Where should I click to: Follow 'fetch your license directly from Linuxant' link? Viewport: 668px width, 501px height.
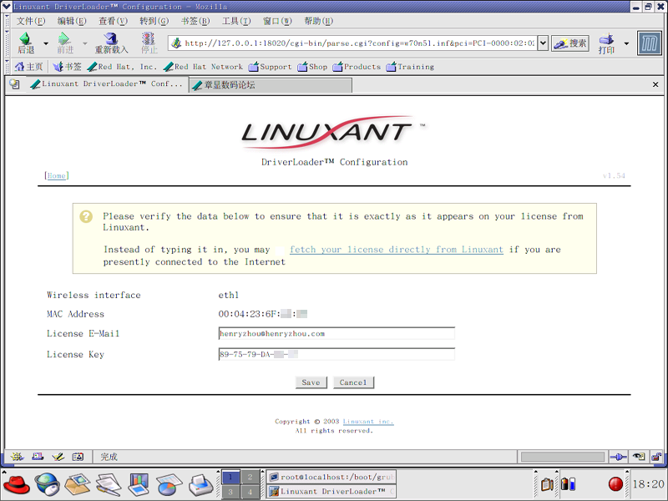pyautogui.click(x=396, y=250)
